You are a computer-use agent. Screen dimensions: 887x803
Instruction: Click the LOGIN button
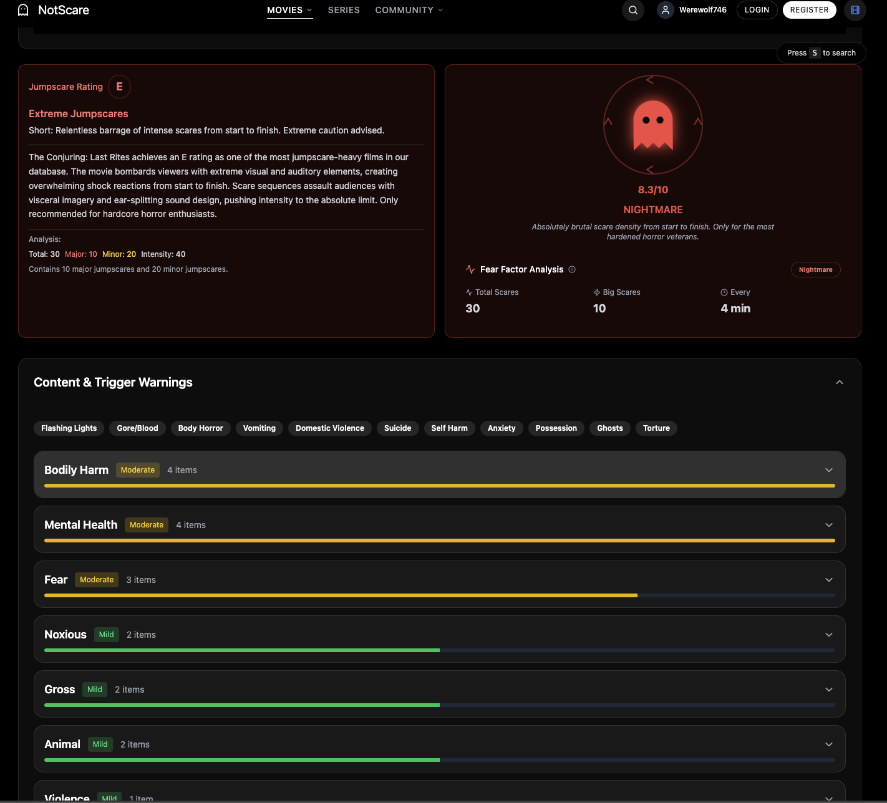click(x=757, y=10)
